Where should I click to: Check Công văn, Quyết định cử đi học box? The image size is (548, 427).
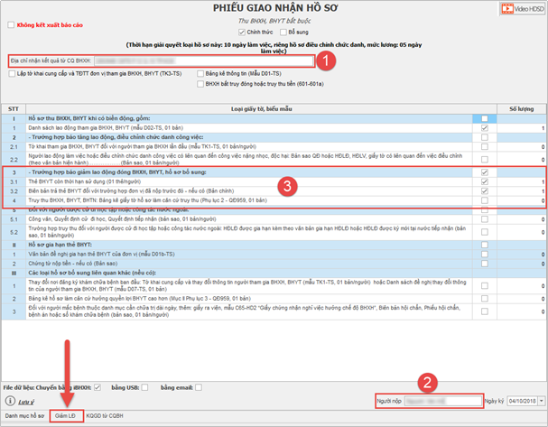coord(485,219)
